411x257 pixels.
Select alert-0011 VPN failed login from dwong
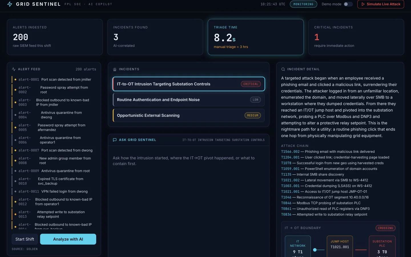(x=54, y=192)
